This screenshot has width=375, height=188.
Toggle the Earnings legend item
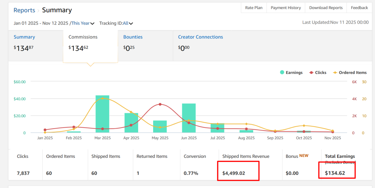[291, 72]
